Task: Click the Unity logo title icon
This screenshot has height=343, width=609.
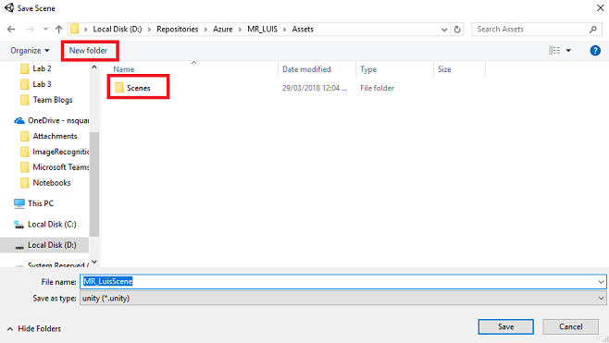Action: coord(9,7)
